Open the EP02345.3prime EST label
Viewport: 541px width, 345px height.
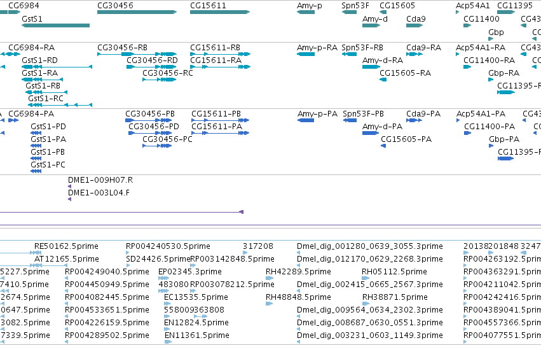click(x=190, y=272)
